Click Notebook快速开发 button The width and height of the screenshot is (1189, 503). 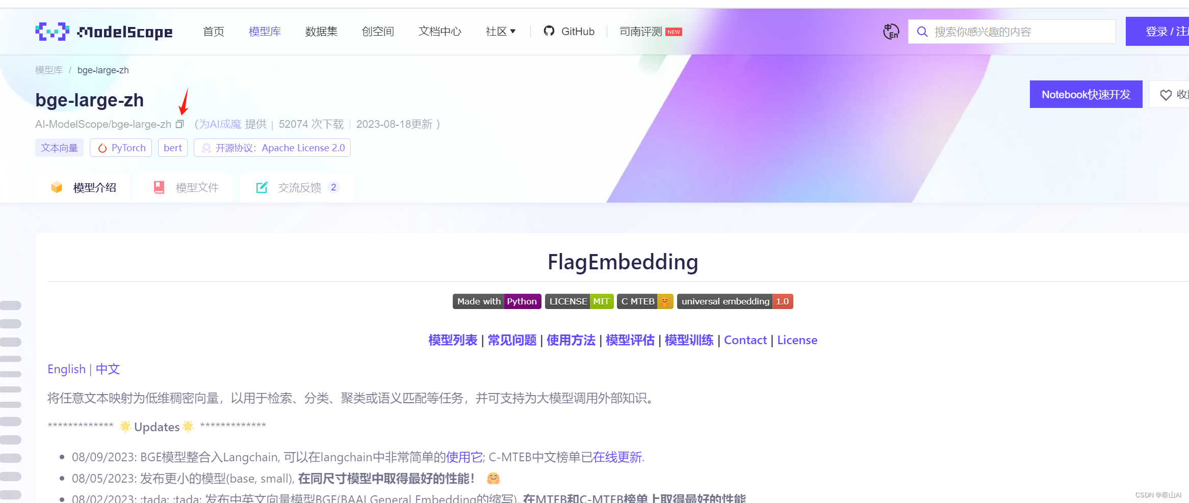1086,94
